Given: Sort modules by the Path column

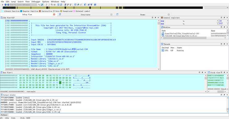Looking at the screenshot, I should point(163,31).
